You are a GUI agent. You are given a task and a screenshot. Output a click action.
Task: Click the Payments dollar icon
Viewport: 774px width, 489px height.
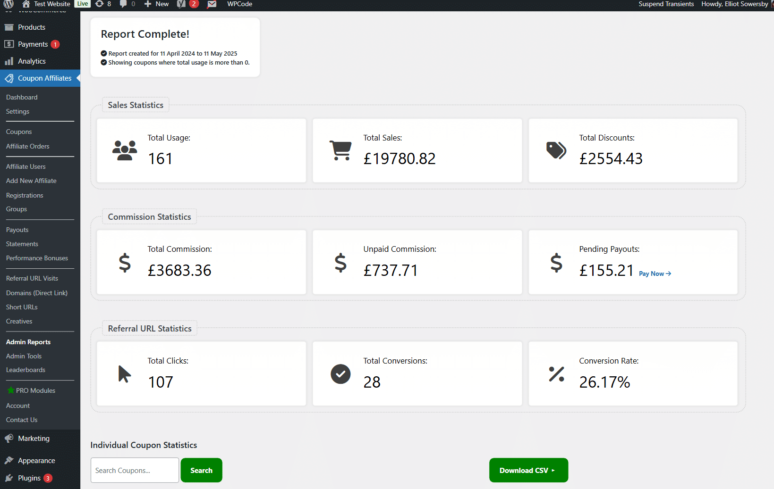[x=9, y=44]
